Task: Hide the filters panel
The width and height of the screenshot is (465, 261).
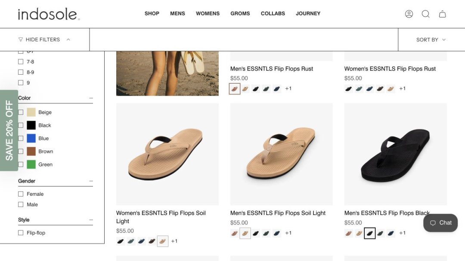Action: (44, 39)
